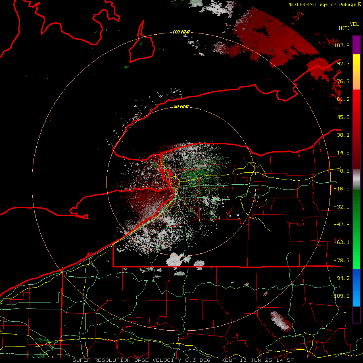Image resolution: width=363 pixels, height=363 pixels.
Task: Click the -109.8 legend value
Action: tap(340, 296)
